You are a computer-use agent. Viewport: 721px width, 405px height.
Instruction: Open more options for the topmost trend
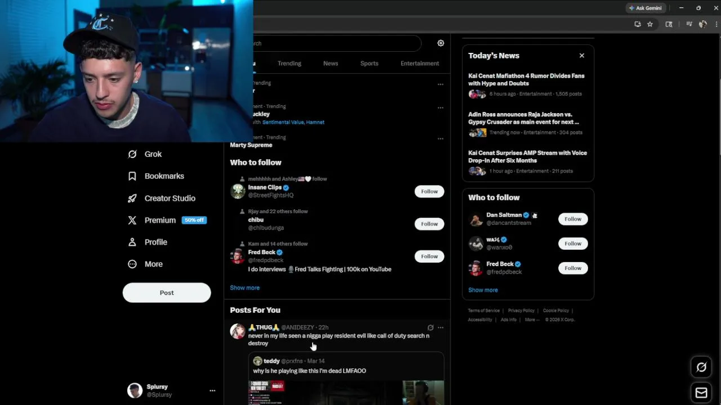tap(440, 84)
